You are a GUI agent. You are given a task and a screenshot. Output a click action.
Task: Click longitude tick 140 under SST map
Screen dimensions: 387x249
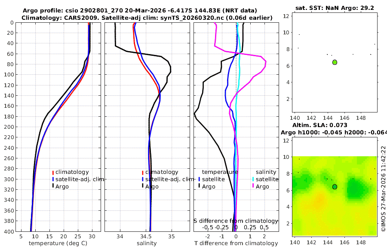coord(295,118)
